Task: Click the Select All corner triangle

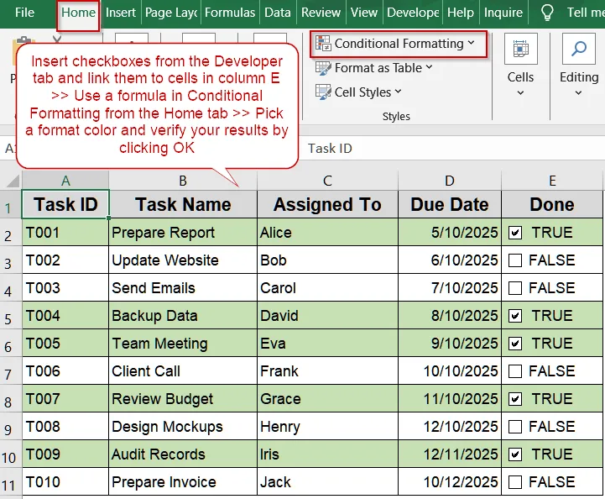Action: (x=13, y=181)
